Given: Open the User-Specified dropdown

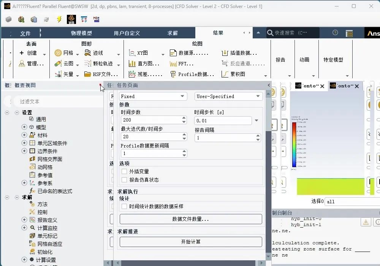Looking at the screenshot, I should point(228,97).
